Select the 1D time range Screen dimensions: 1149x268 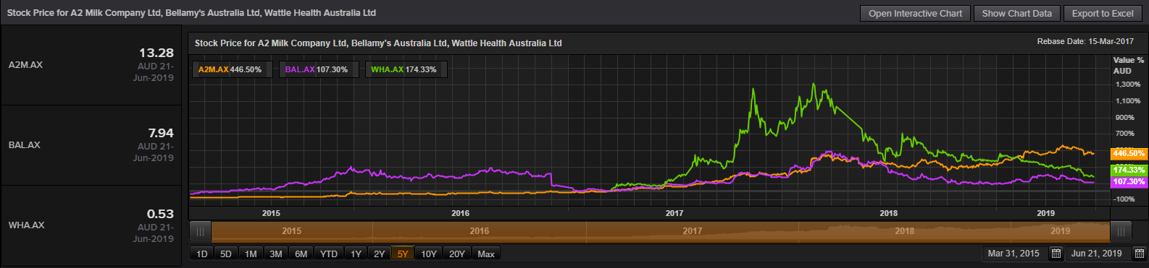click(202, 254)
